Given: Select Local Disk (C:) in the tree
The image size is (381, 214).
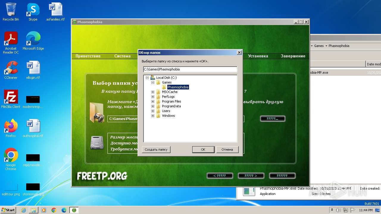Looking at the screenshot, I should click(166, 78).
